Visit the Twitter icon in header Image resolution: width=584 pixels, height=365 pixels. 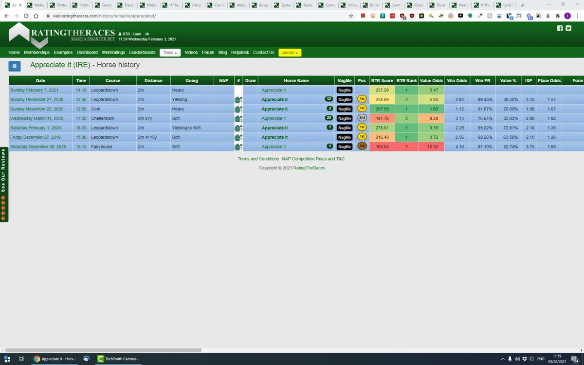(569, 28)
